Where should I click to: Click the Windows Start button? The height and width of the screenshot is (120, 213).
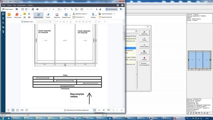(x=3, y=118)
